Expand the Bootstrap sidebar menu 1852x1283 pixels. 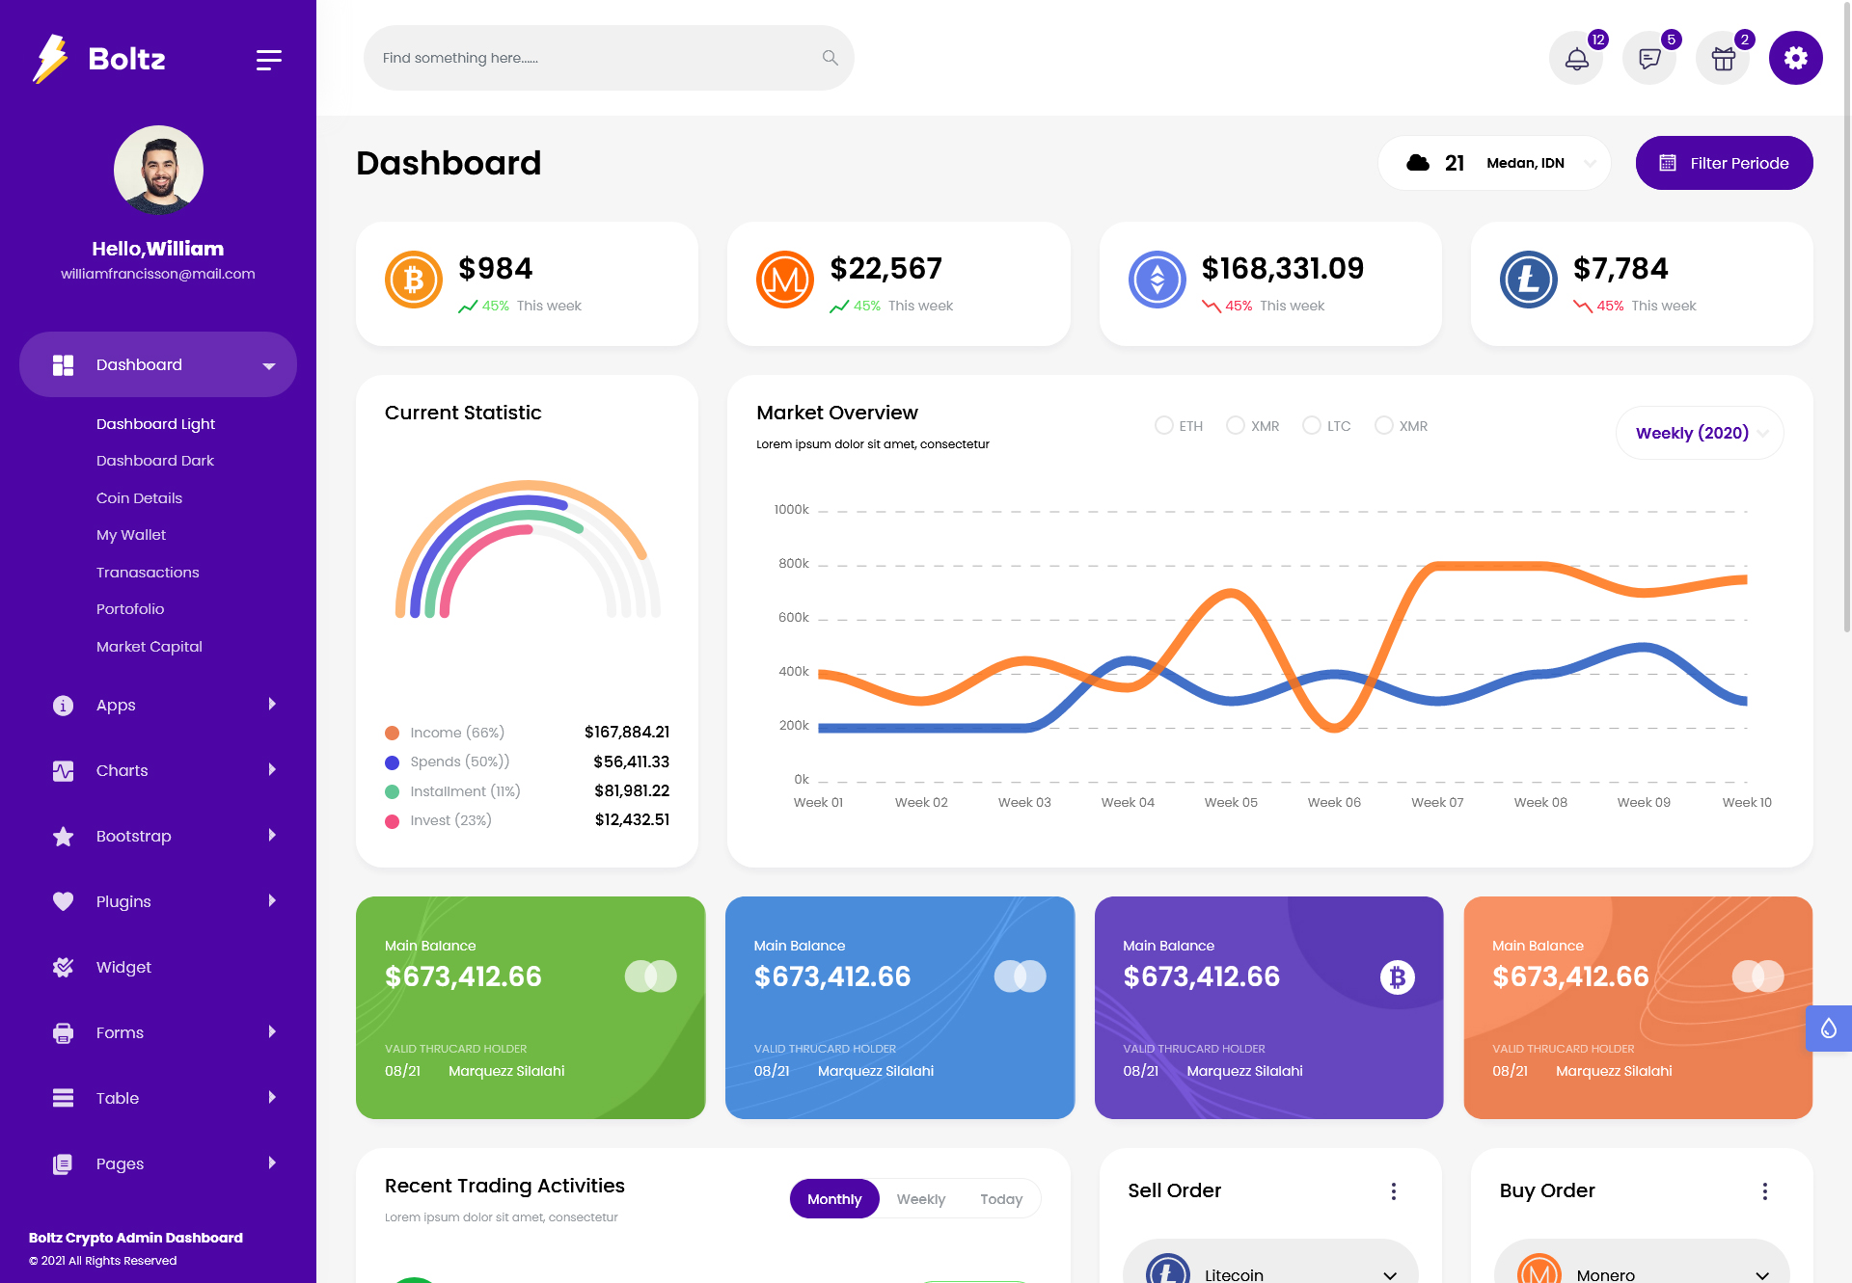coord(158,836)
